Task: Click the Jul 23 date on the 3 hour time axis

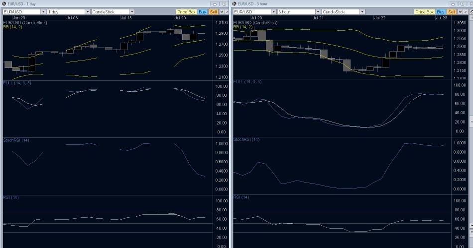Action: 442,18
